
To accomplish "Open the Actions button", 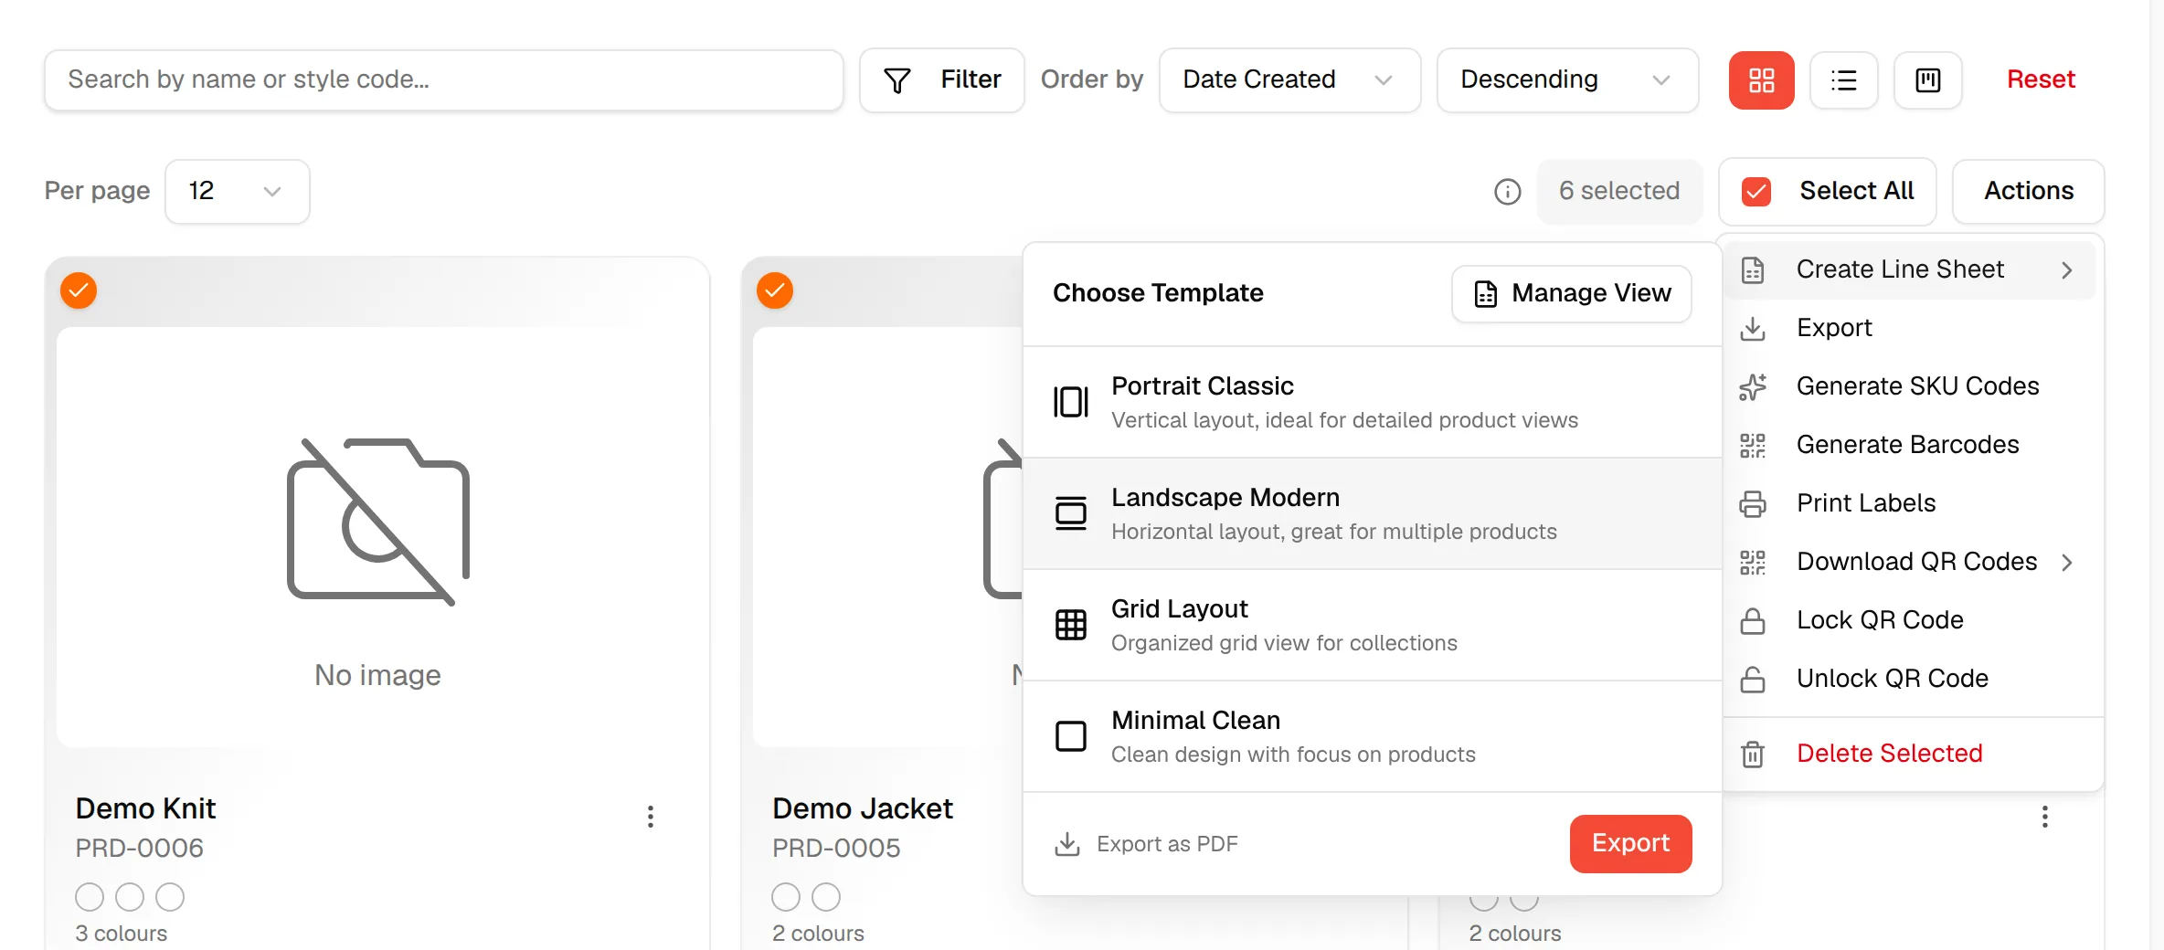I will (2028, 192).
